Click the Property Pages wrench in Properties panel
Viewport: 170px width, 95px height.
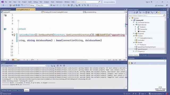(135, 63)
